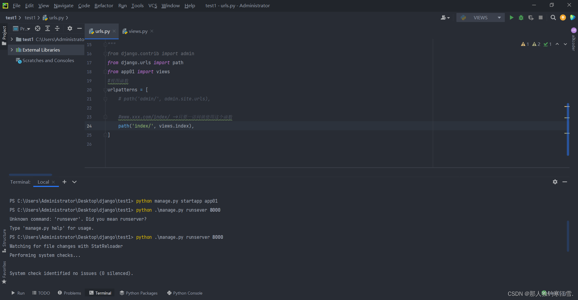Hide the Terminal panel minus icon
This screenshot has width=578, height=300.
tap(565, 182)
